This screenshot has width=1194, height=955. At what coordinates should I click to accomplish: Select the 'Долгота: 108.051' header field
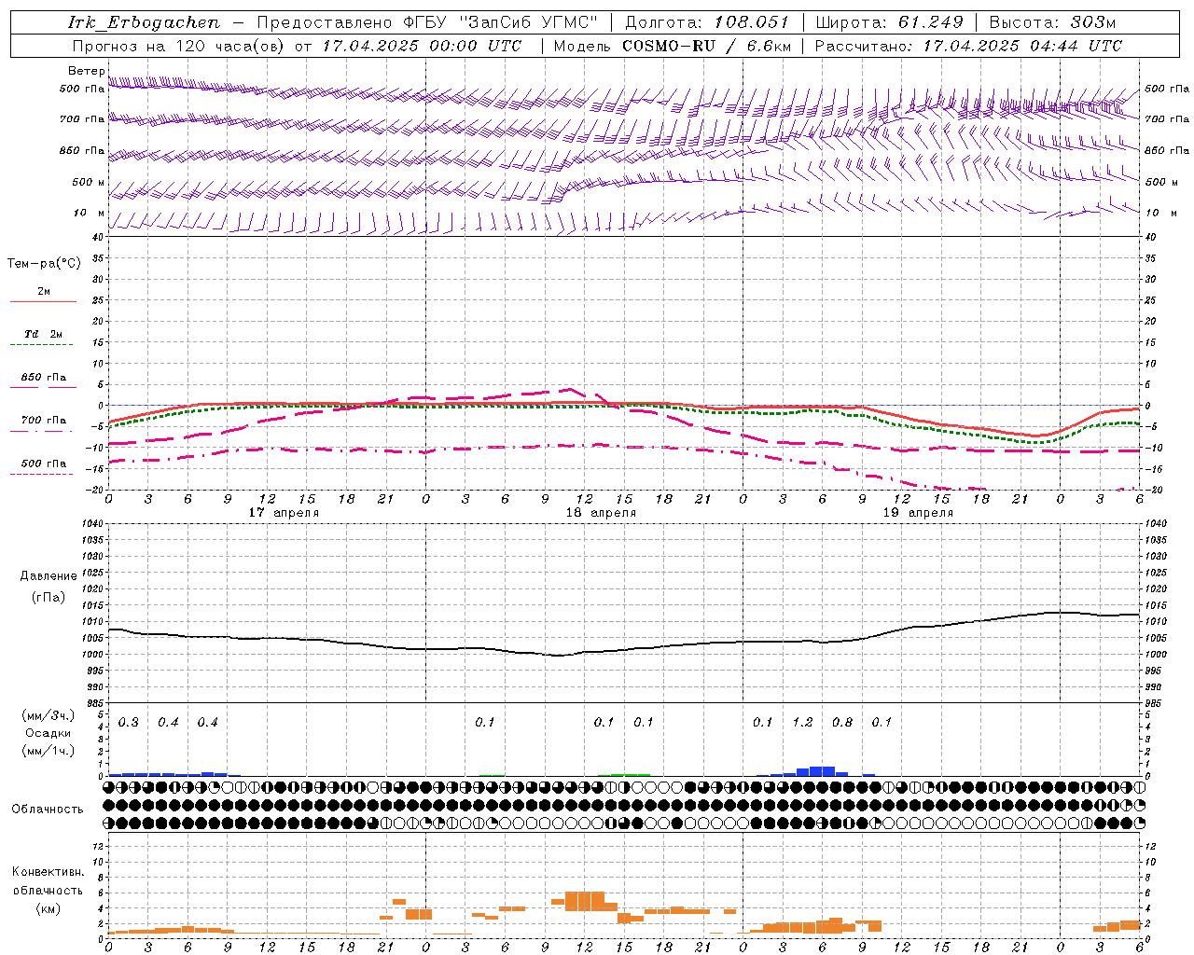(x=707, y=22)
